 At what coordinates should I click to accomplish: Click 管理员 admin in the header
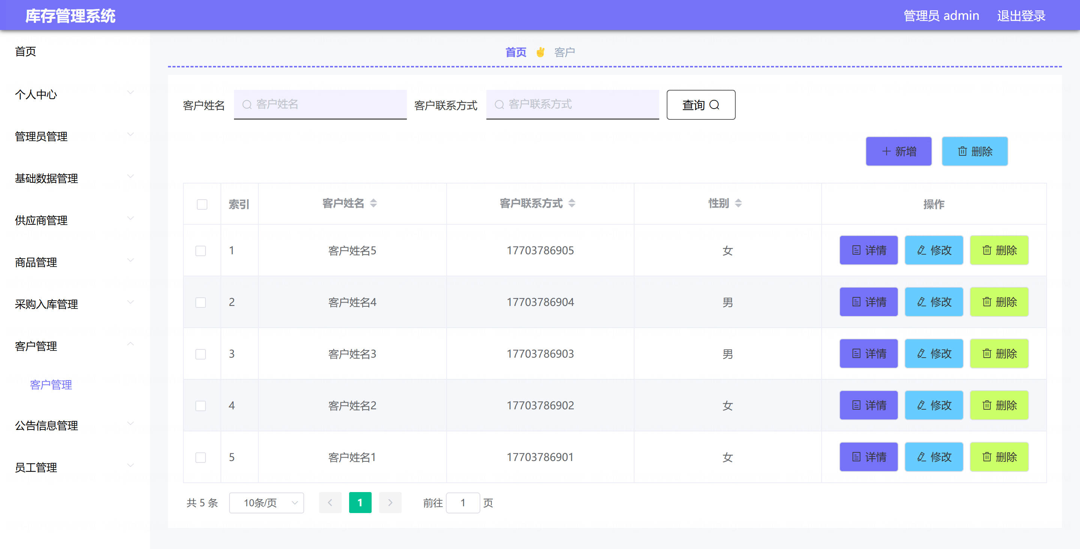(941, 16)
